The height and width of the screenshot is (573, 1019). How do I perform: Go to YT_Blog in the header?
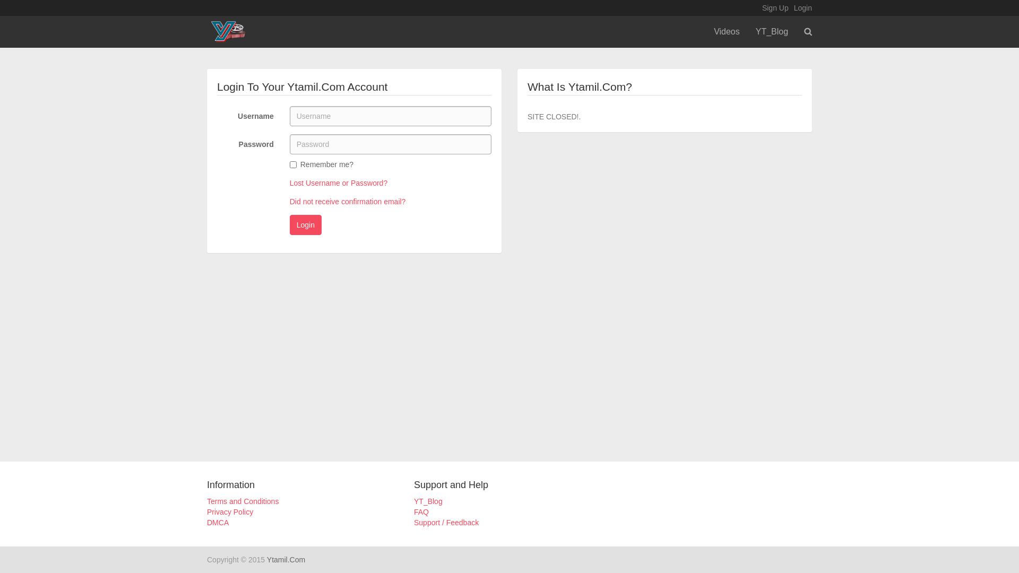coord(772,32)
